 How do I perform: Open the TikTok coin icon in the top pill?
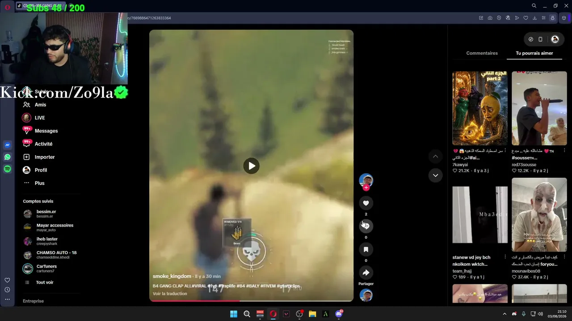(x=531, y=39)
